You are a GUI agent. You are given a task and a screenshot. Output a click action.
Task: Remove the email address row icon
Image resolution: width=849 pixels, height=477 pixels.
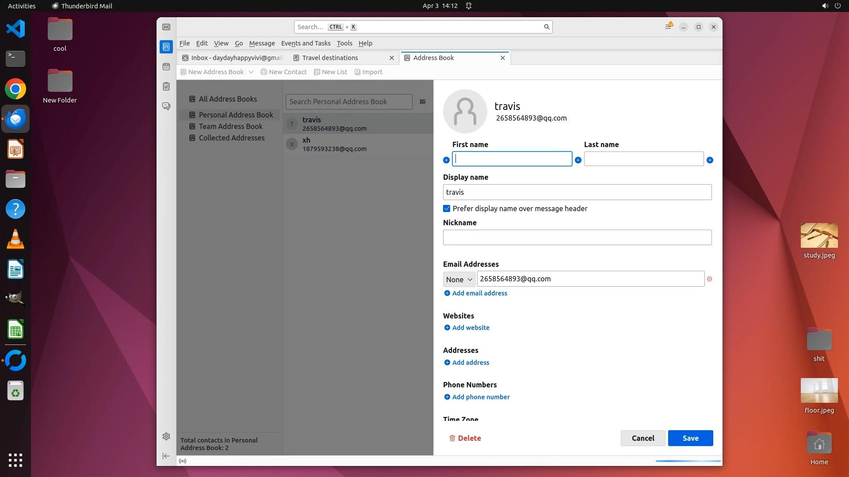(x=709, y=279)
